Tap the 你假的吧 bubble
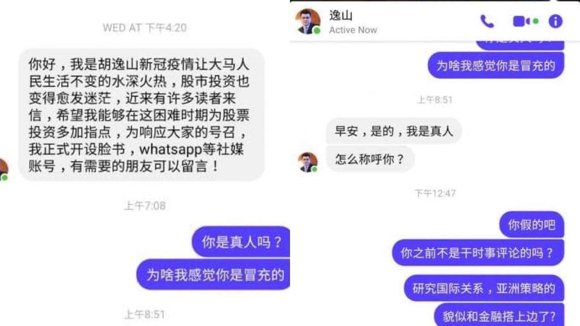 pos(531,224)
